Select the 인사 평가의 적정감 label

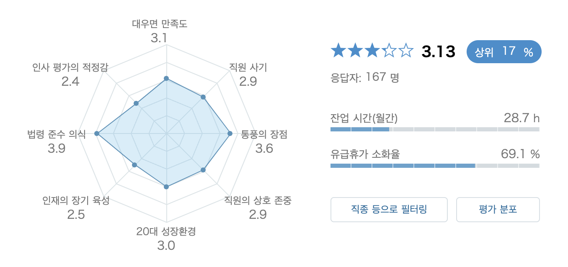(70, 67)
